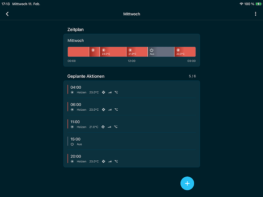This screenshot has height=197, width=263.
Task: Open the 04:00 scheduled action
Action: click(131, 89)
